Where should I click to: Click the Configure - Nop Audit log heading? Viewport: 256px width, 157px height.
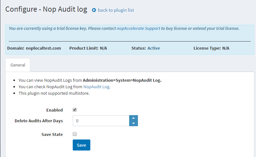point(46,9)
